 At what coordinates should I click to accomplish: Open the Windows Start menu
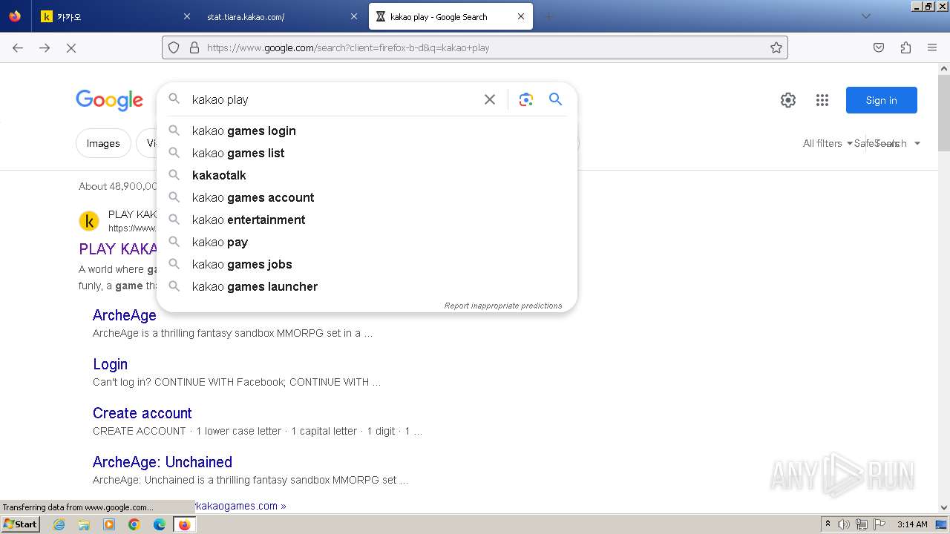click(20, 524)
